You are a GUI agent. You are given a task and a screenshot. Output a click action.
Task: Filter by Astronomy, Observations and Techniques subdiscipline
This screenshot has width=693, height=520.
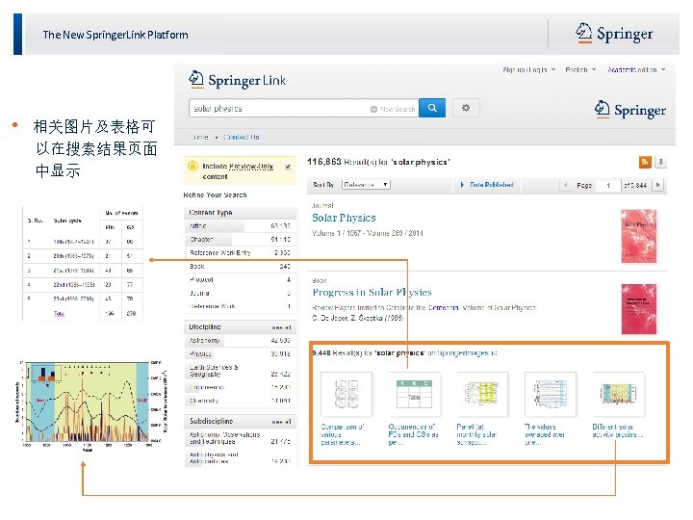tap(240, 438)
